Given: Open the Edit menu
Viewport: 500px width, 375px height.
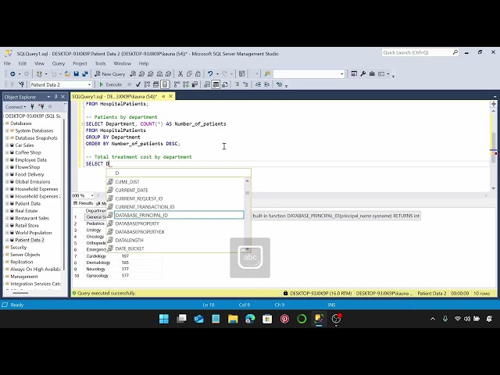Looking at the screenshot, I should [x=23, y=63].
